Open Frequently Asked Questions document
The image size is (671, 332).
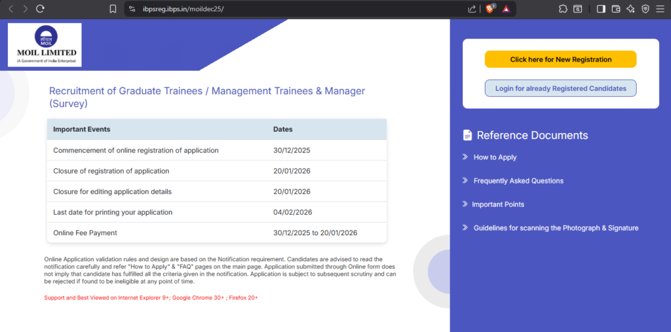click(518, 181)
